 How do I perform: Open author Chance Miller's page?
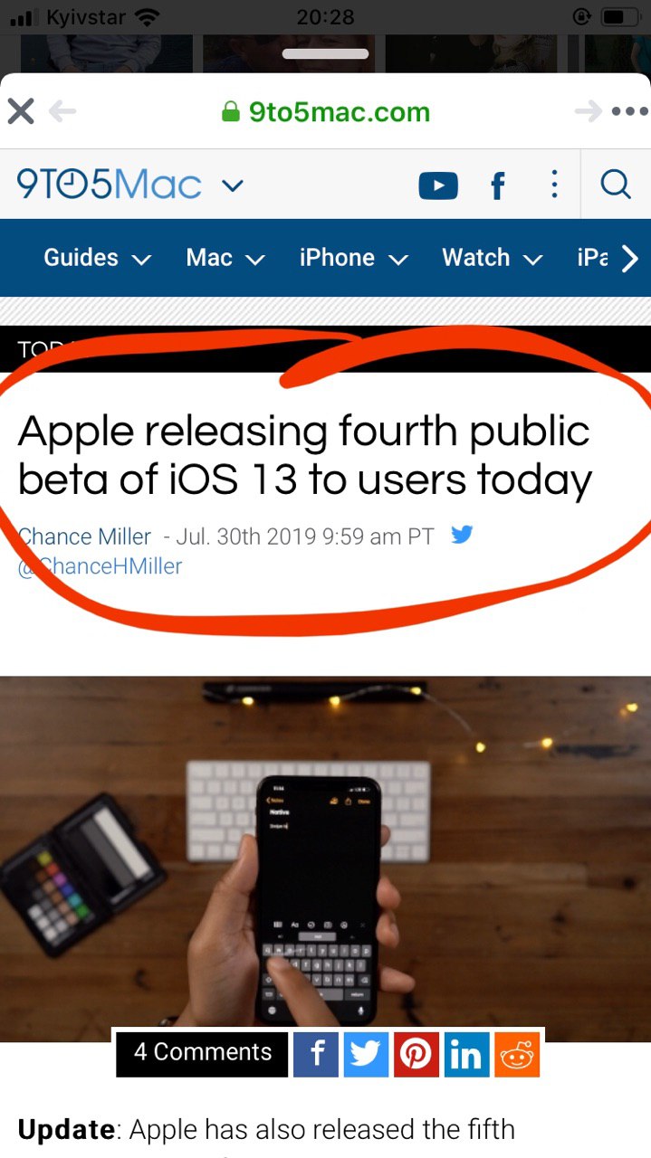(x=85, y=536)
